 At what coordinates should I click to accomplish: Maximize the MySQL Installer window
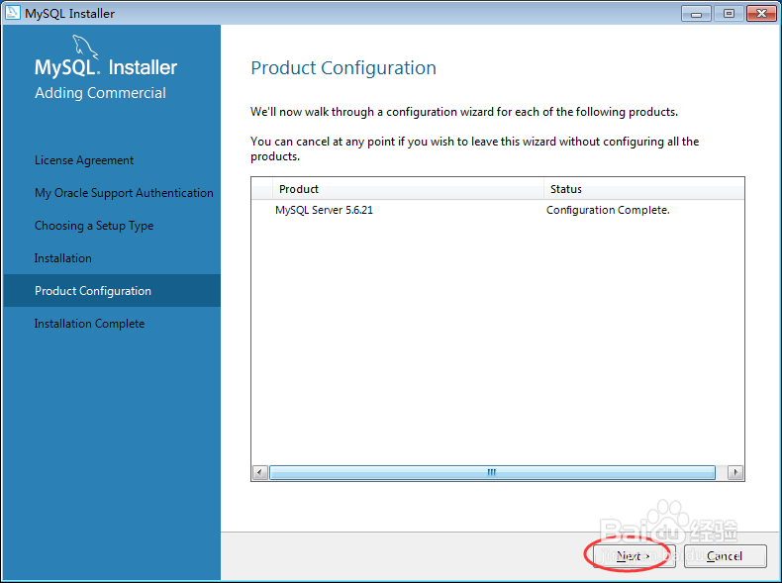[729, 14]
